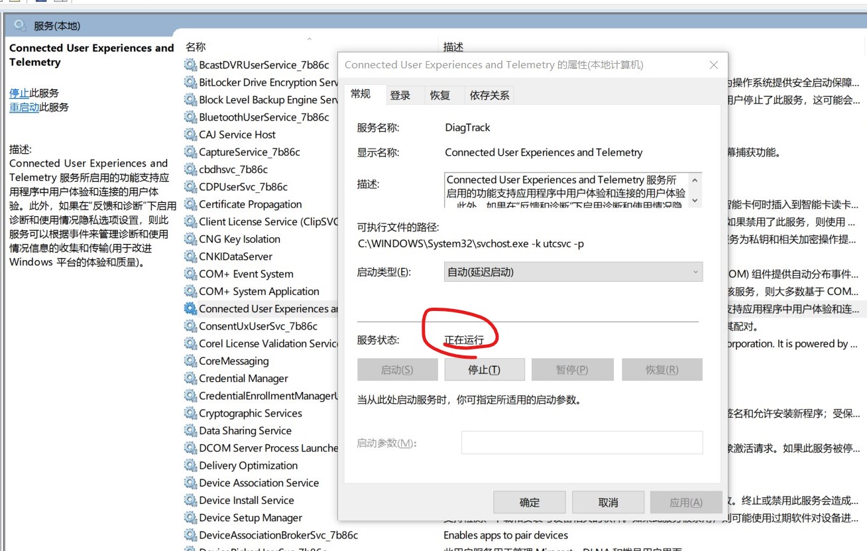The width and height of the screenshot is (867, 551).
Task: Click the 停止(T) button
Action: (485, 370)
